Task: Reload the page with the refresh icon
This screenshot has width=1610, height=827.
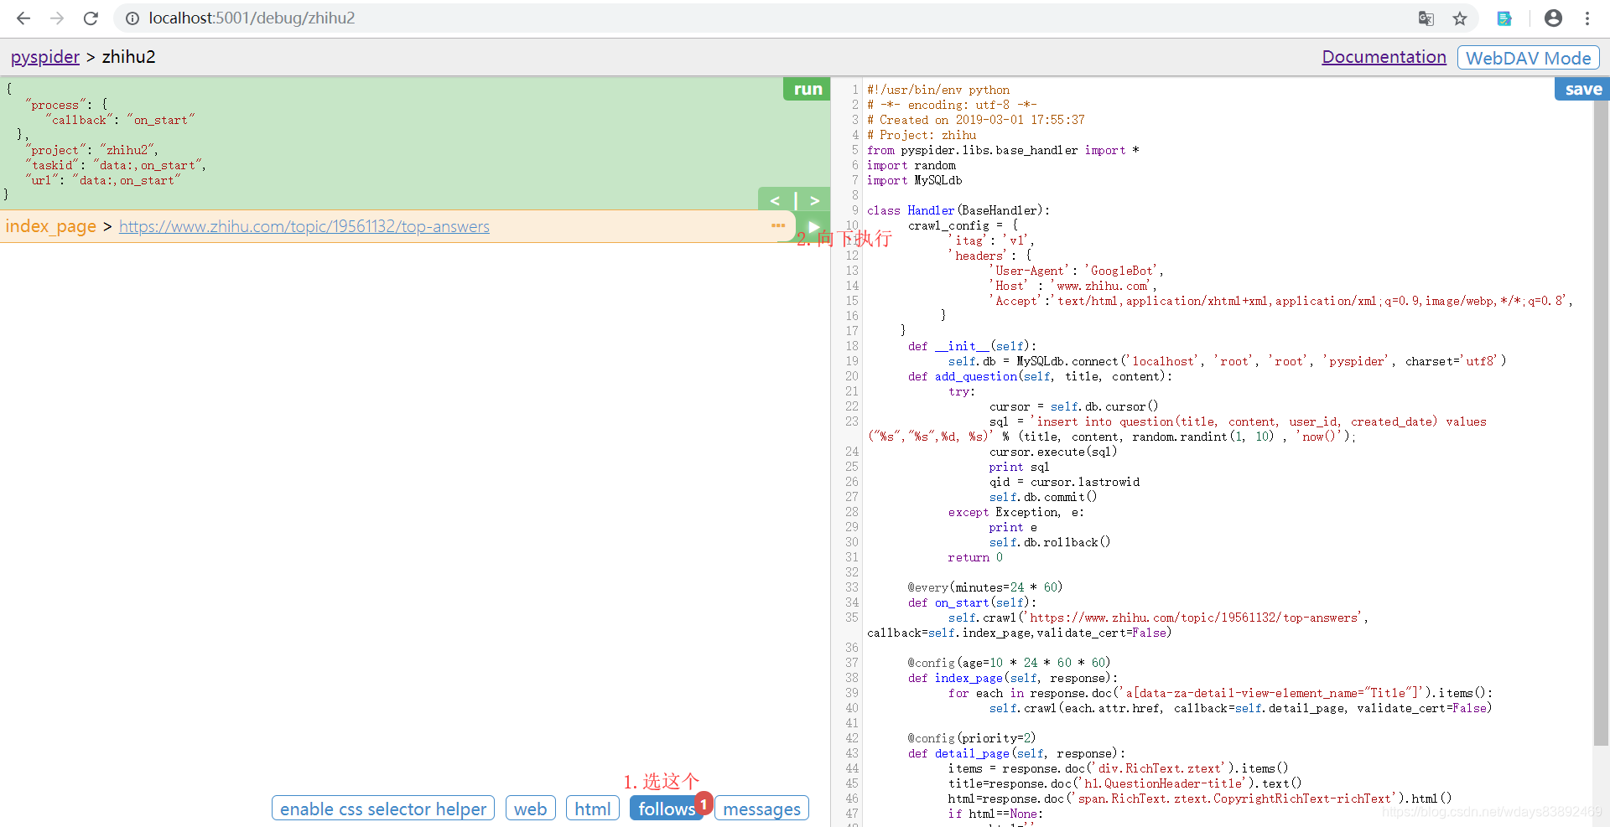Action: point(91,18)
